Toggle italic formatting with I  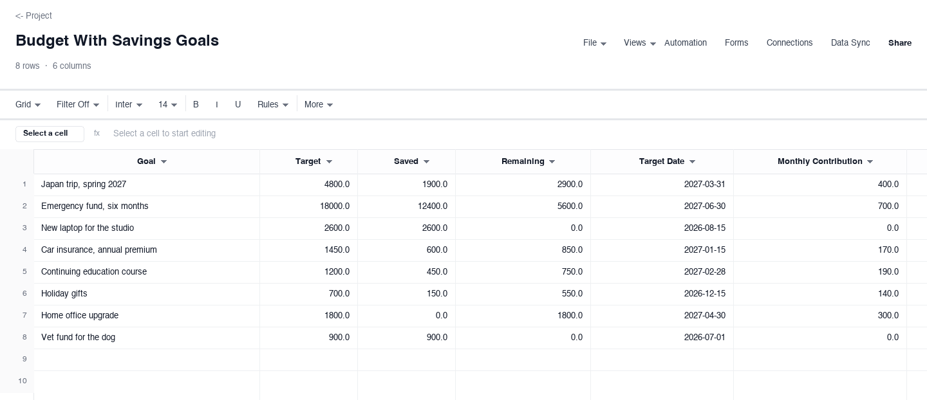pos(217,105)
